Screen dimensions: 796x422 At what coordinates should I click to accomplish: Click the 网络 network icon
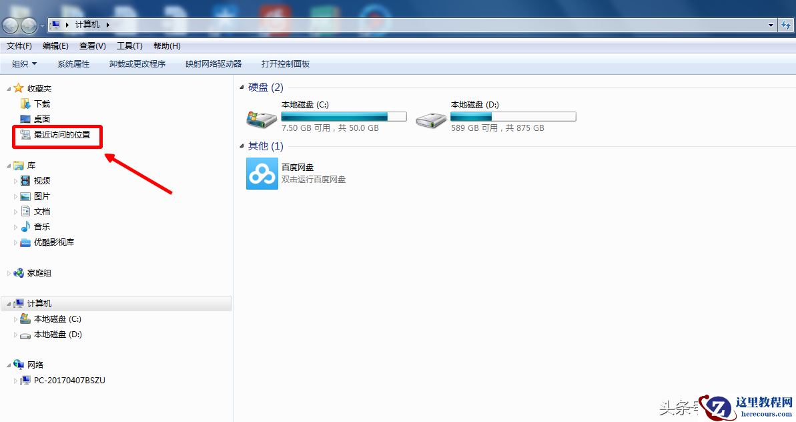19,365
